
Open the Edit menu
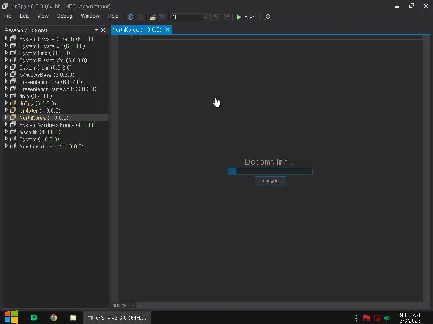click(24, 16)
